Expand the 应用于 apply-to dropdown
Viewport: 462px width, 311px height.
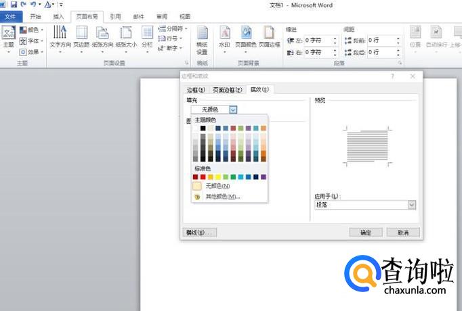pos(412,205)
